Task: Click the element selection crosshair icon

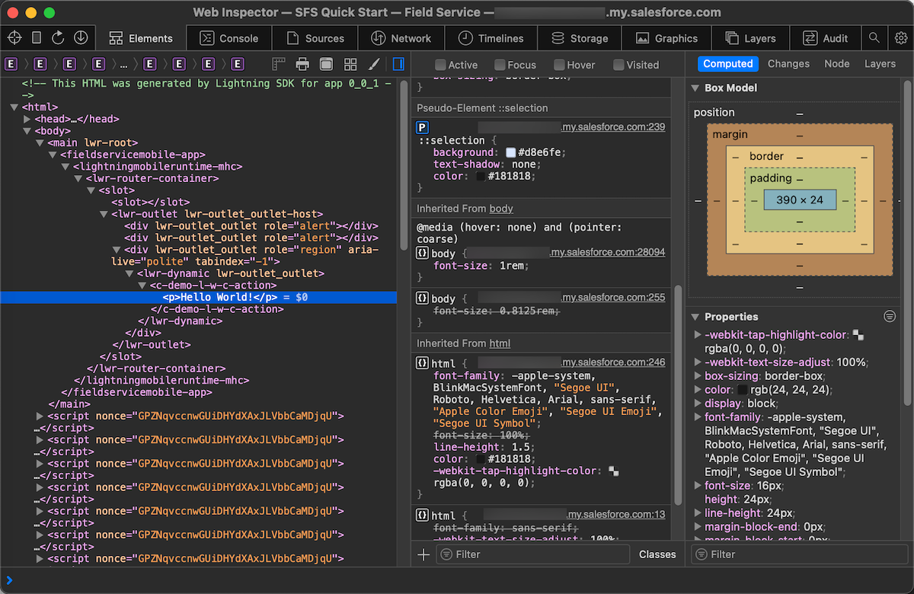Action: pos(14,38)
